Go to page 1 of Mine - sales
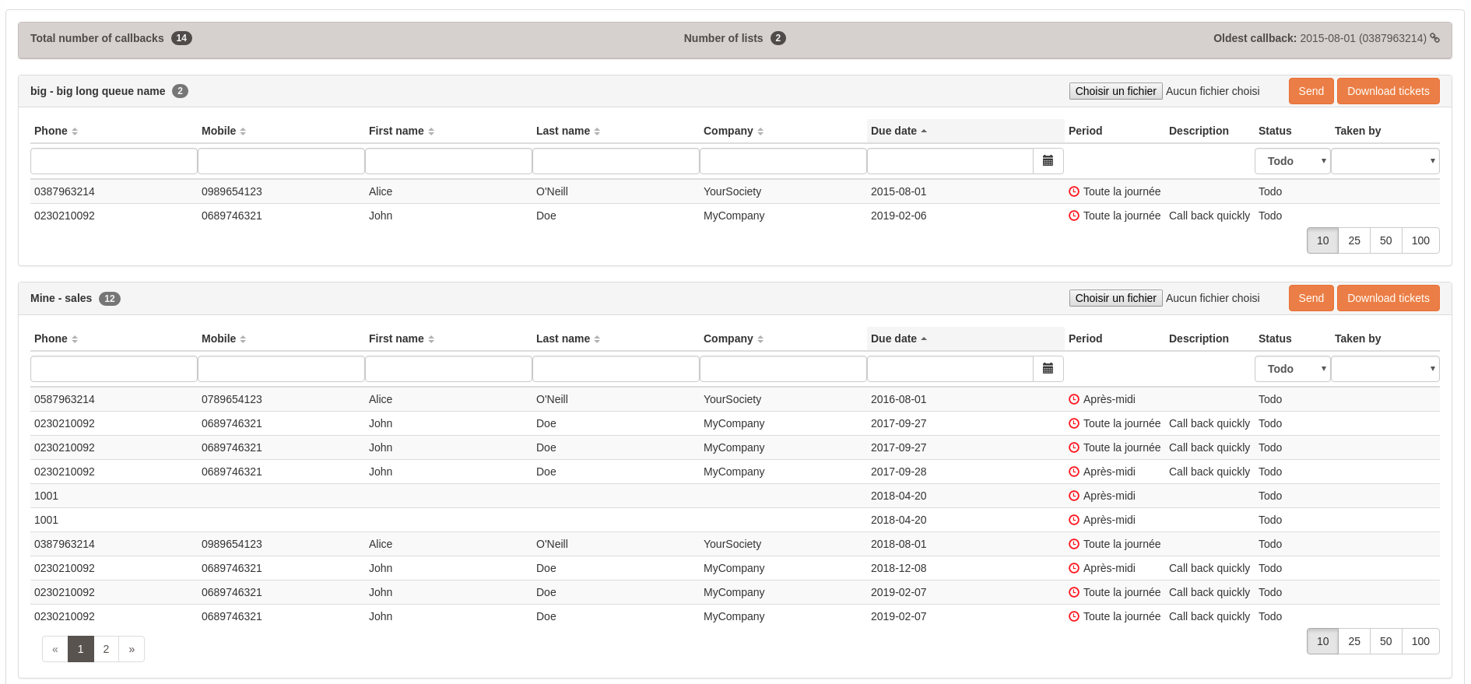1471x684 pixels. point(80,649)
